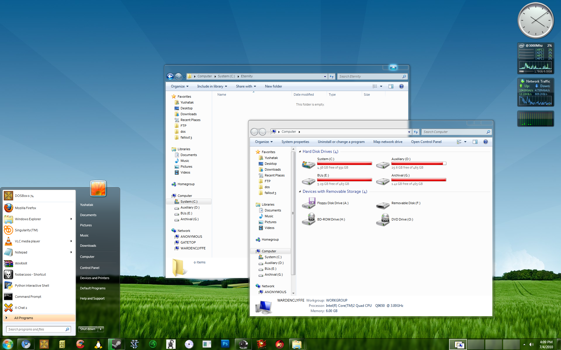Toggle the preview pane in Explorer

475,142
